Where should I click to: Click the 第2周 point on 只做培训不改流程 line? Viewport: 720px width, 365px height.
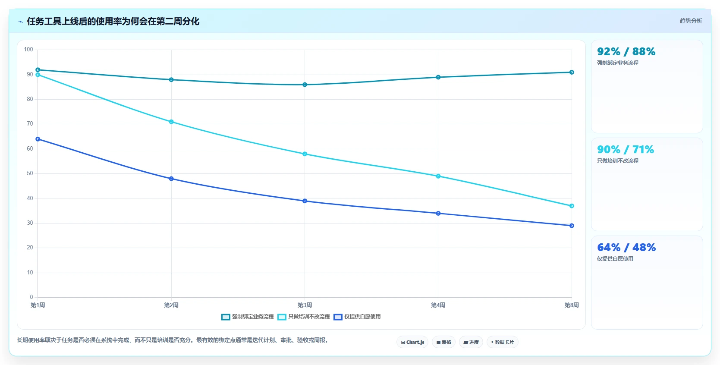(171, 122)
